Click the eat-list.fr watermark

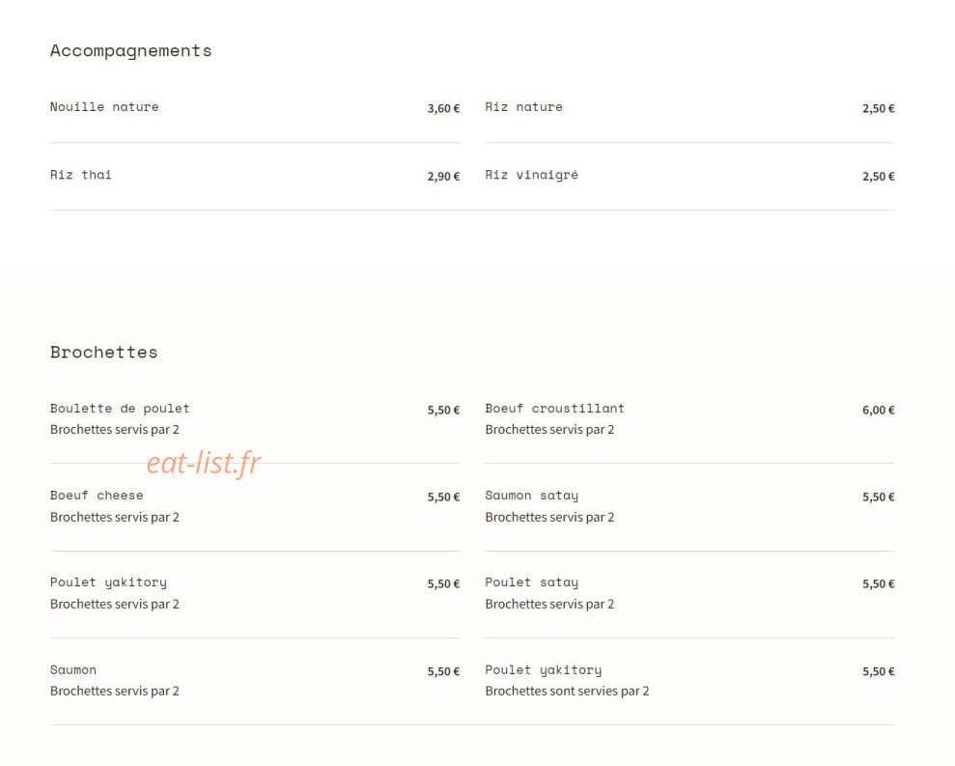coord(204,463)
